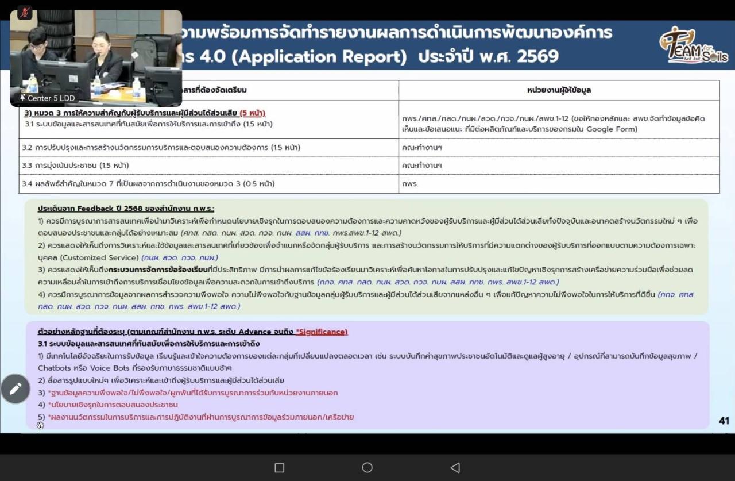735x481 pixels.
Task: Click feedback item 2 mentioning Customized Service
Action: 366,251
